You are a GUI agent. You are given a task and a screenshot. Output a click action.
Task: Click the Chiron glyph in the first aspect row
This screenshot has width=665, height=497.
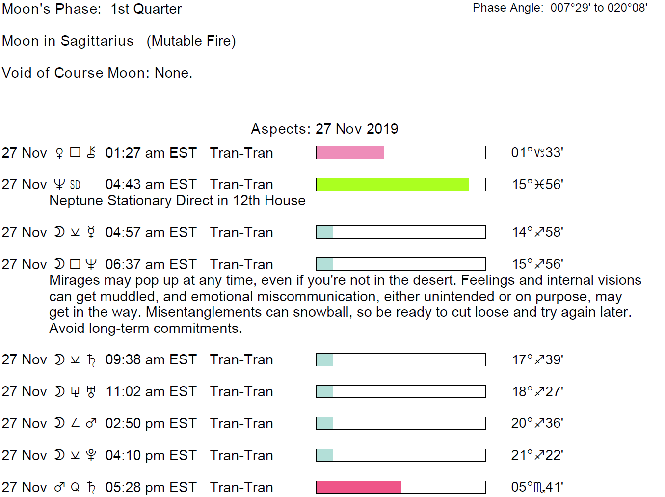click(91, 153)
